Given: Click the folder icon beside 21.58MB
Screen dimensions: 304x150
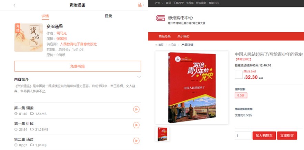Looking at the screenshot, I should (32, 129).
